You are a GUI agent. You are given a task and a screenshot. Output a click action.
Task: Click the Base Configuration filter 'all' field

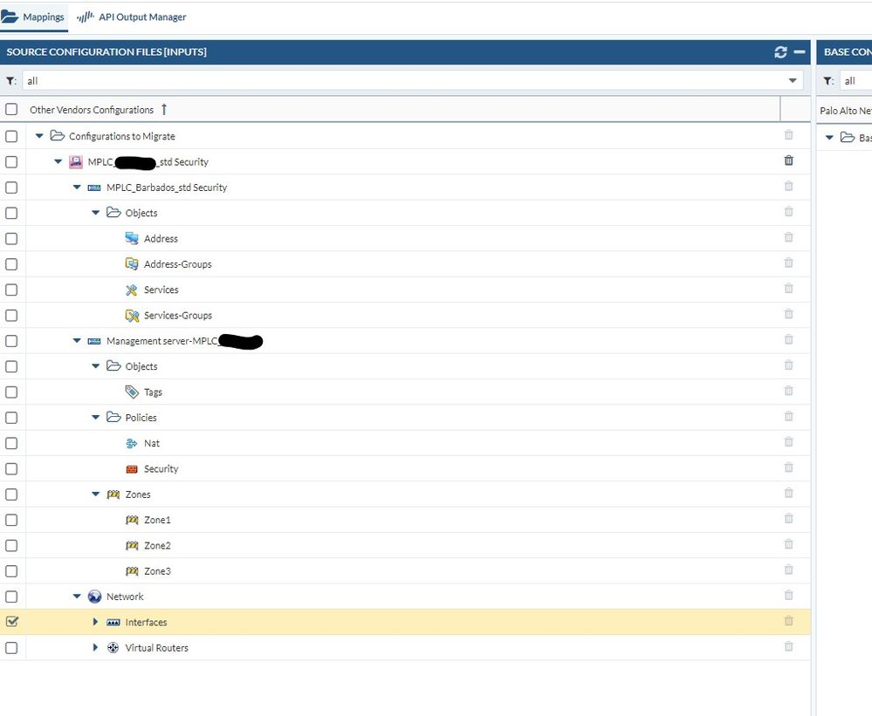tap(855, 81)
